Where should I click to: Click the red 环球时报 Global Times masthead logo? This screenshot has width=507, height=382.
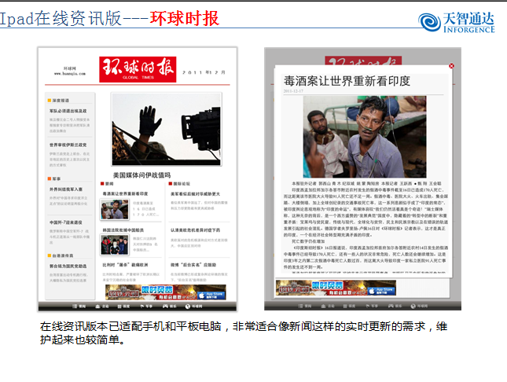[138, 69]
